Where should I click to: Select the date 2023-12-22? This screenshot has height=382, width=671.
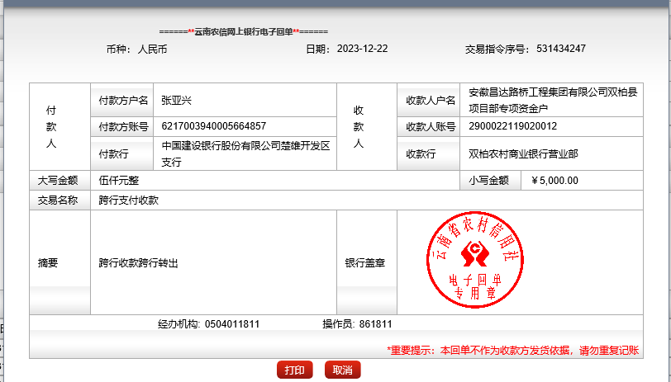tap(362, 49)
